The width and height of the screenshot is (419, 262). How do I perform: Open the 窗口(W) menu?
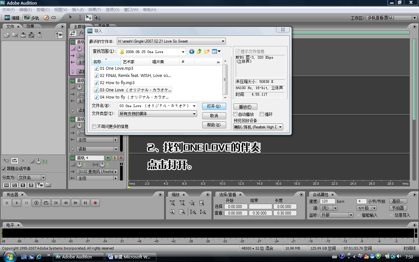[x=131, y=10]
